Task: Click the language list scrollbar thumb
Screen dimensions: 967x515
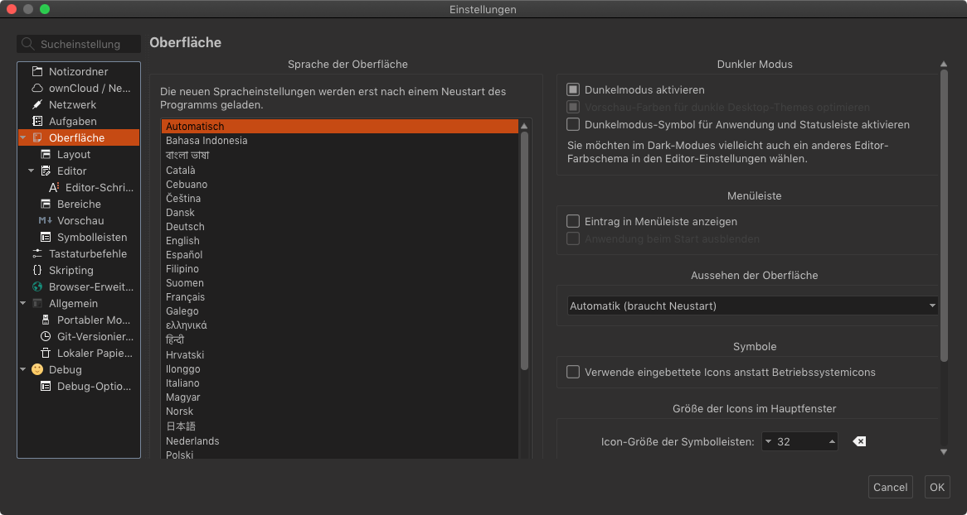Action: coord(525,251)
